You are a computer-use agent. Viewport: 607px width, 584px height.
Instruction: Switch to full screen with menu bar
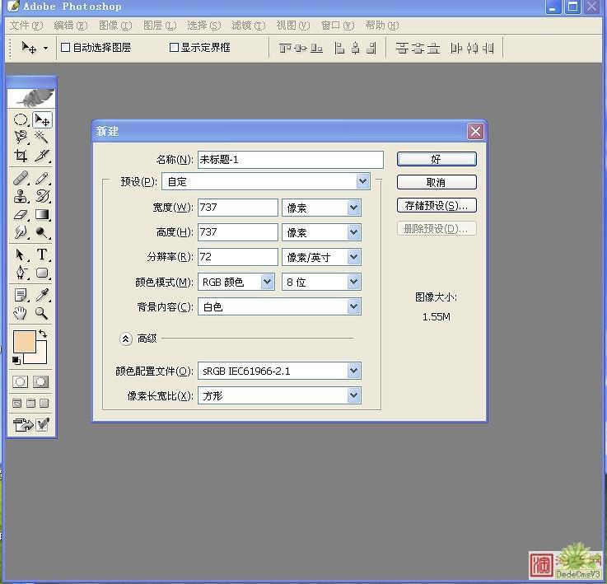tap(31, 404)
